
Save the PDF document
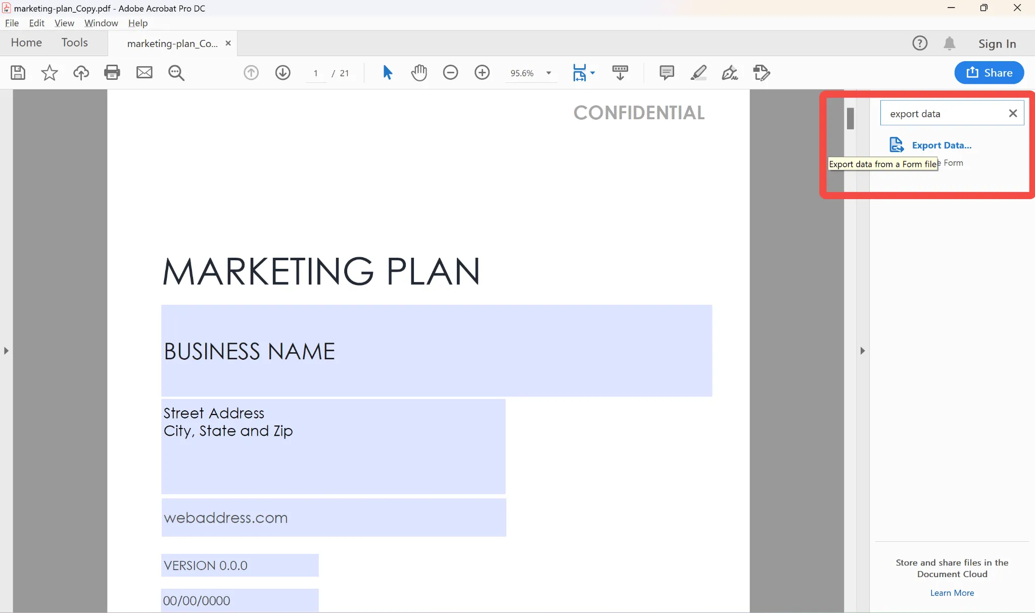pos(18,73)
